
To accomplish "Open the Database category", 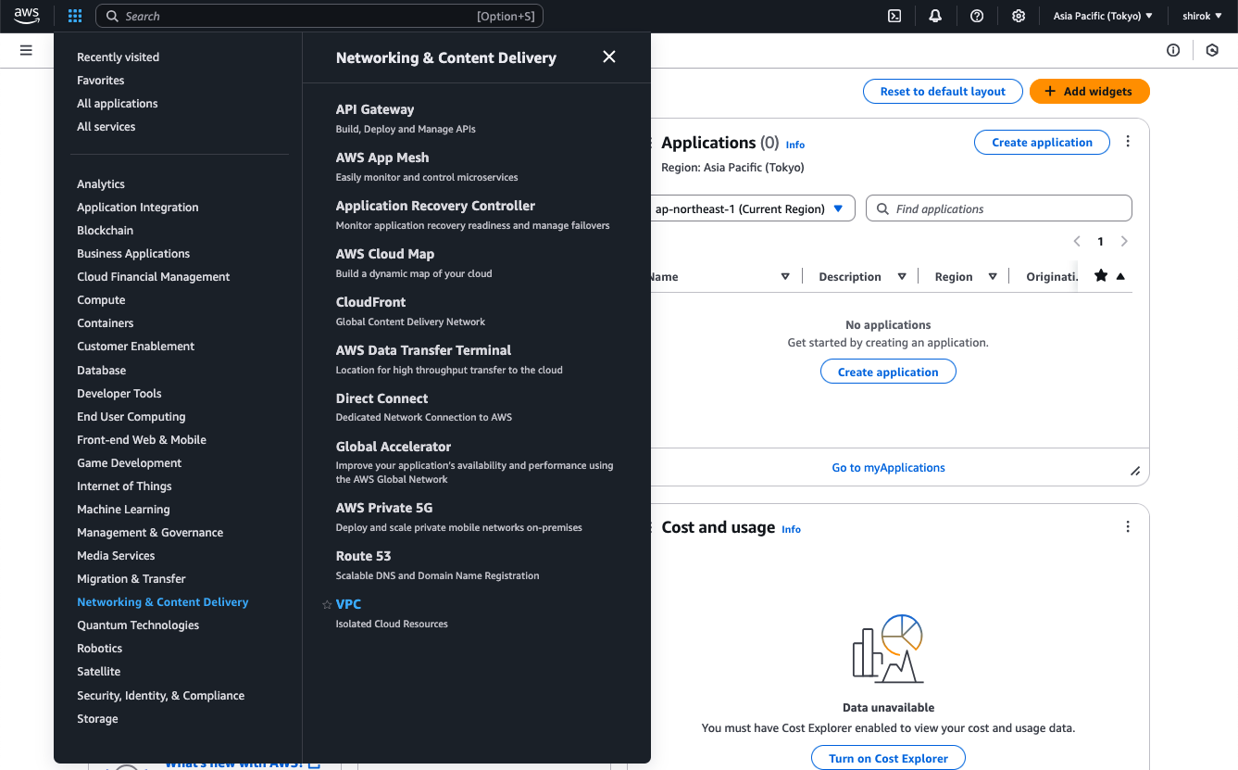I will coord(102,371).
